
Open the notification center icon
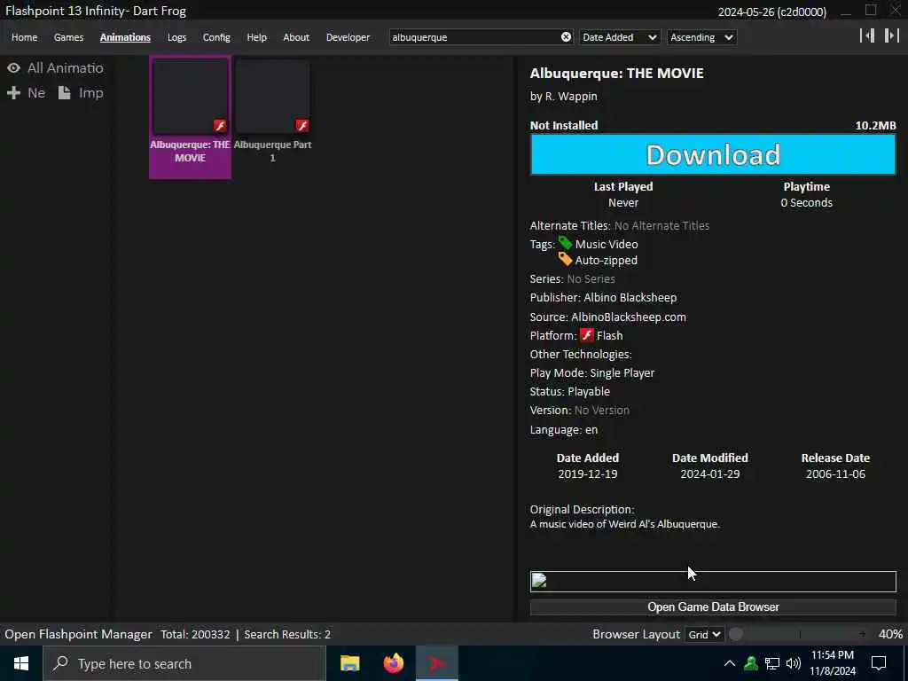879,663
